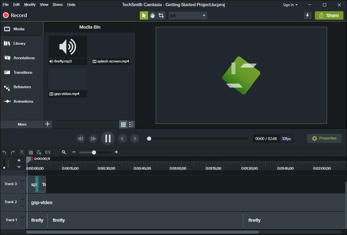Open the canvas zoom 62% dropdown
The width and height of the screenshot is (347, 235).
(188, 16)
